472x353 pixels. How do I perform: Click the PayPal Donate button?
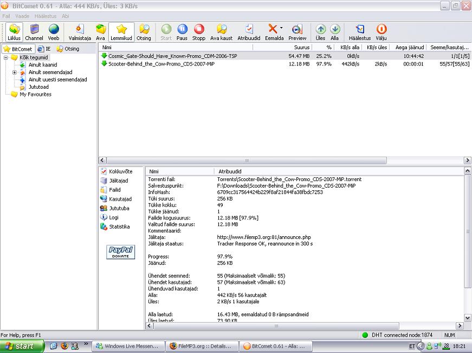120,252
